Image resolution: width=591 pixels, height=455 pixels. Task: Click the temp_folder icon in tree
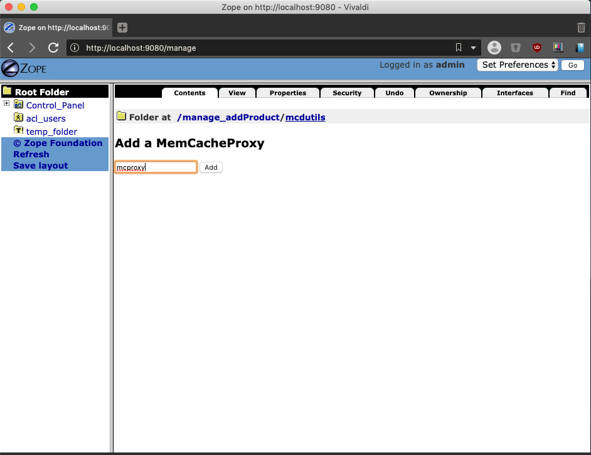(18, 130)
